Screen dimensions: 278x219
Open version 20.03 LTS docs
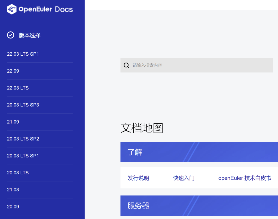click(x=18, y=172)
